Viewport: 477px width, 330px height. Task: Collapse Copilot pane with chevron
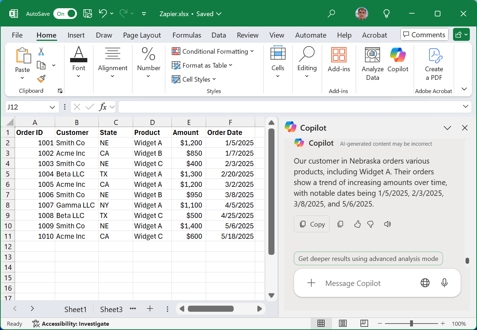coord(447,128)
